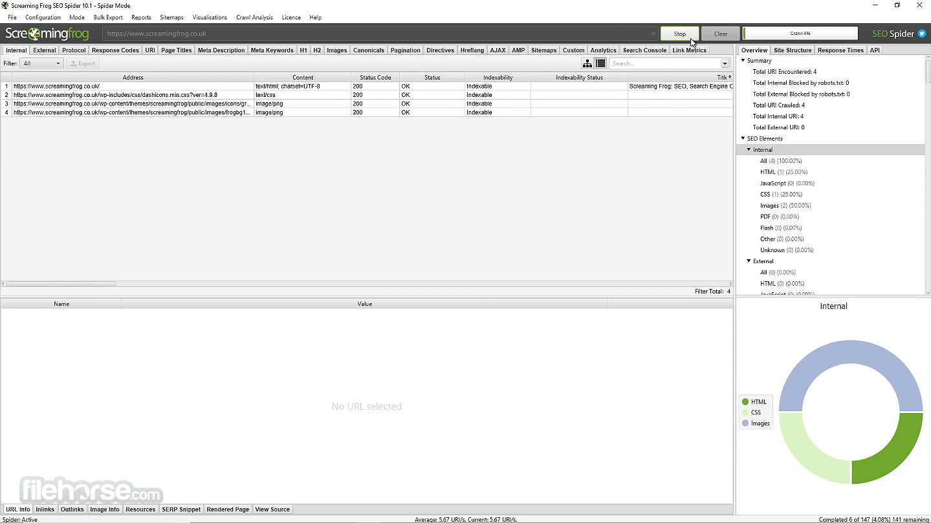The image size is (931, 523).
Task: Click the Export button
Action: pyautogui.click(x=83, y=63)
